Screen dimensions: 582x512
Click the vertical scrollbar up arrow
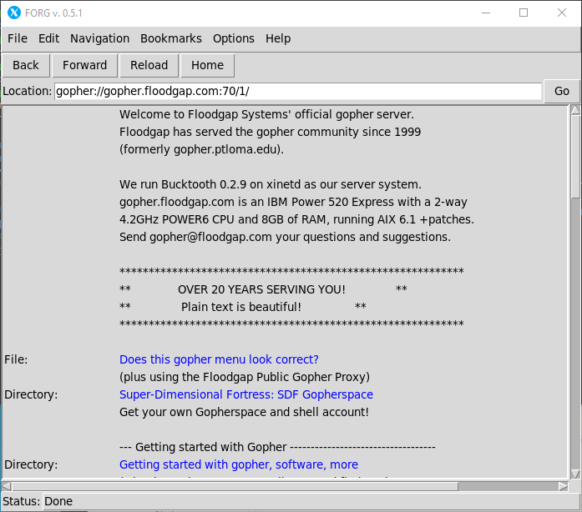pos(575,110)
